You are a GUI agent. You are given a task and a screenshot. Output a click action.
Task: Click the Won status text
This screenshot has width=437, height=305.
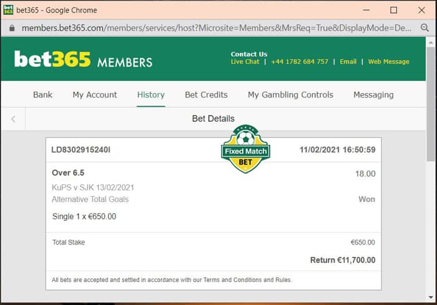click(367, 199)
